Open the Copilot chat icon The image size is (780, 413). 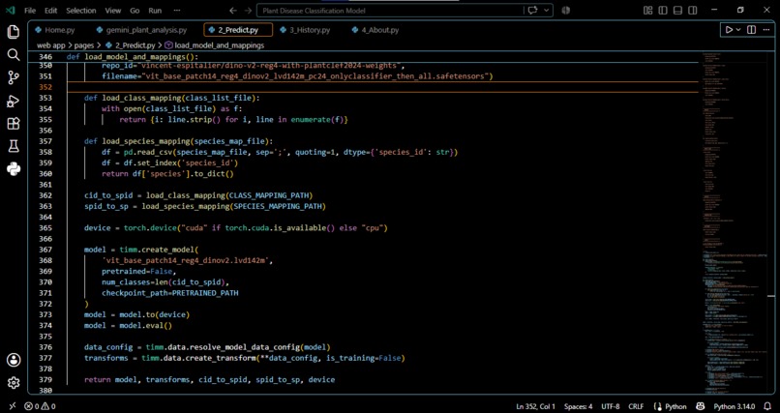533,11
